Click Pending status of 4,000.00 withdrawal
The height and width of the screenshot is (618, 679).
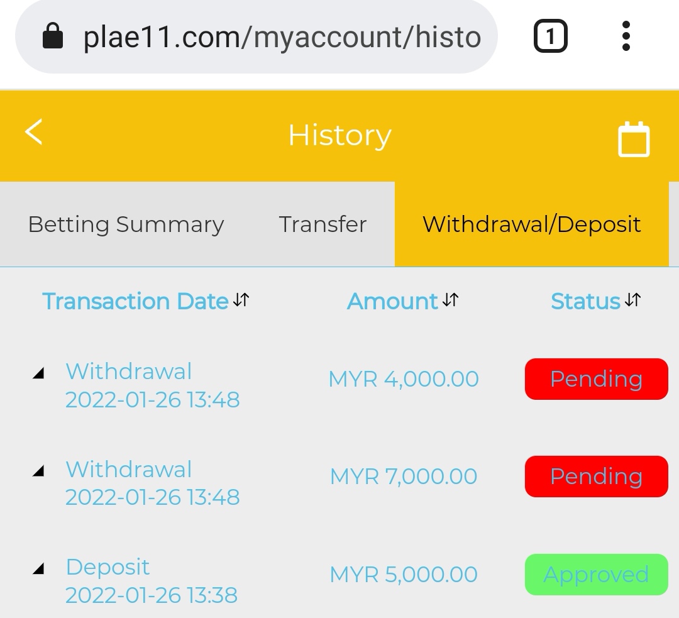pyautogui.click(x=596, y=379)
